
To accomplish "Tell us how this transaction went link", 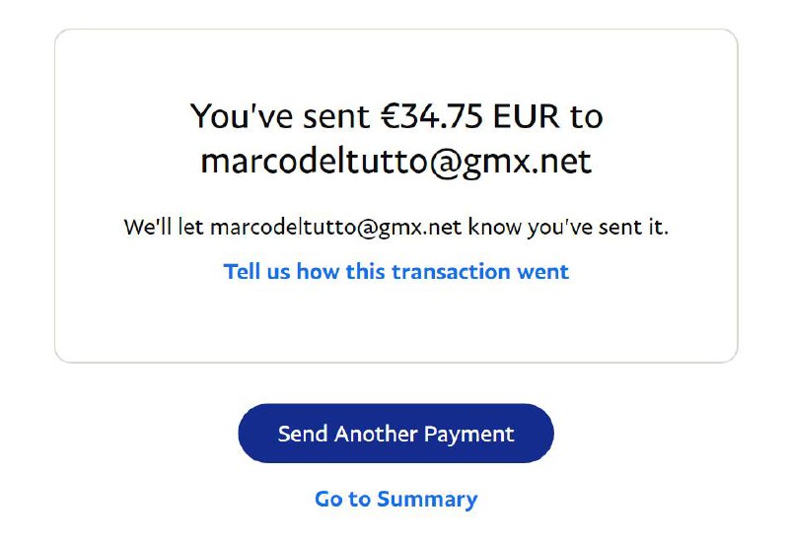I will 395,271.
